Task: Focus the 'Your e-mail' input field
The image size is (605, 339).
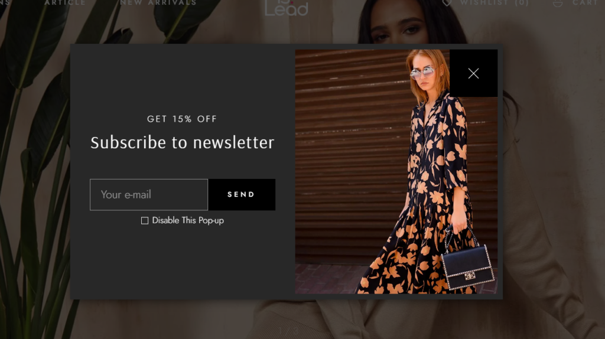Action: (149, 194)
